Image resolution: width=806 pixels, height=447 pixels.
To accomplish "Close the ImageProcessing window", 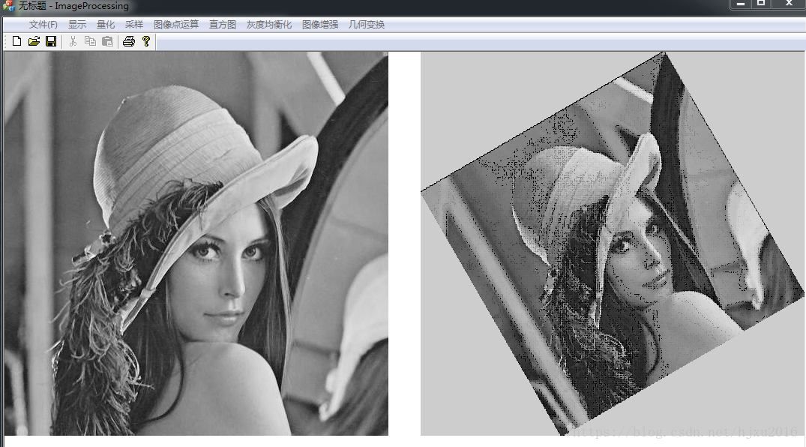I will tap(789, 4).
